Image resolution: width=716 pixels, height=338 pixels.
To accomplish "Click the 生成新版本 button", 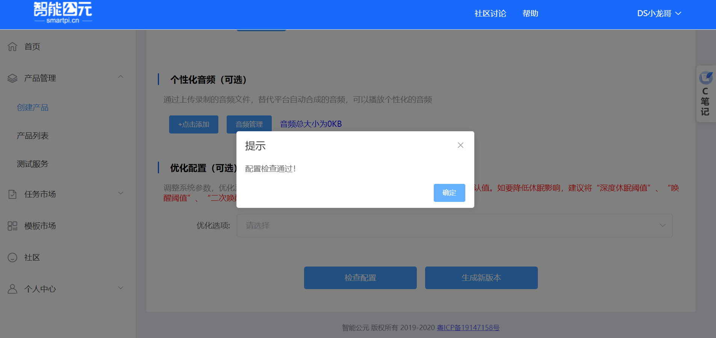I will pos(481,278).
